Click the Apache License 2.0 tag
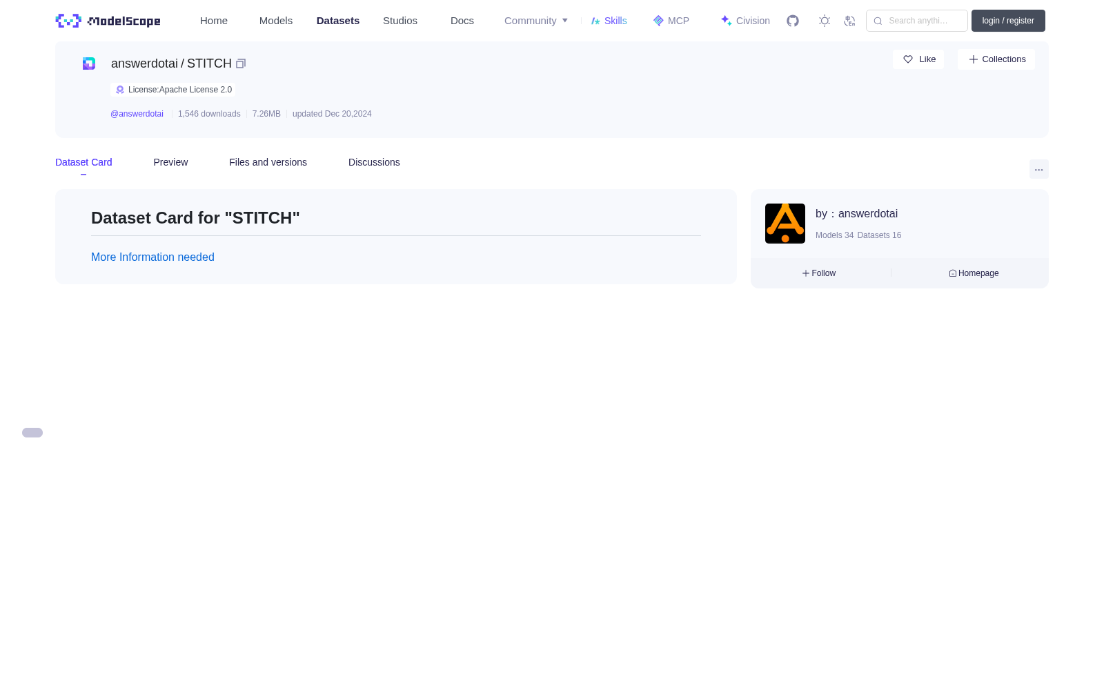The width and height of the screenshot is (1104, 690). (x=173, y=90)
